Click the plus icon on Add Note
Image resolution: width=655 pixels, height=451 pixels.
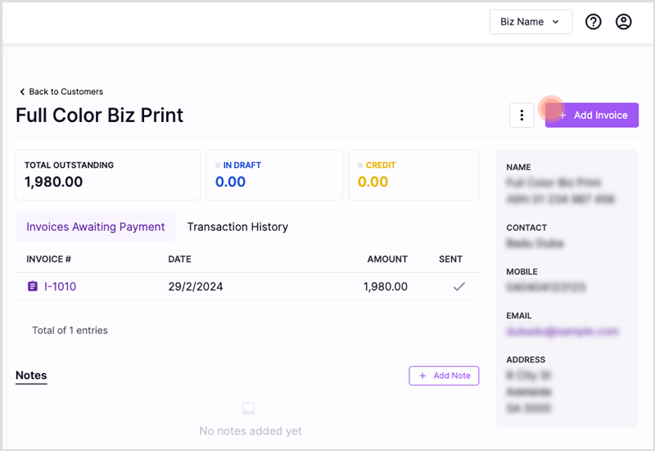pyautogui.click(x=422, y=376)
